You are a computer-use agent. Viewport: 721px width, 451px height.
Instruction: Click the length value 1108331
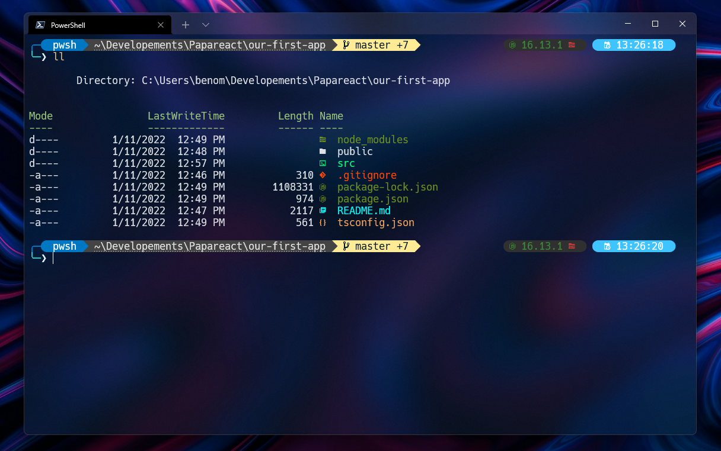click(x=293, y=187)
